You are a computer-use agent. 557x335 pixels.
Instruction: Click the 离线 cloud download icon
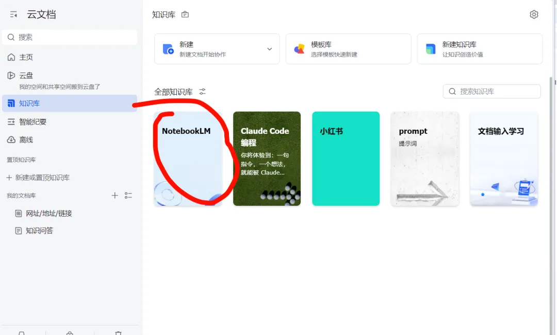11,139
